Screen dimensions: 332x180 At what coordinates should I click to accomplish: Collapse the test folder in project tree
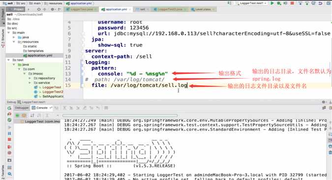tap(9, 60)
